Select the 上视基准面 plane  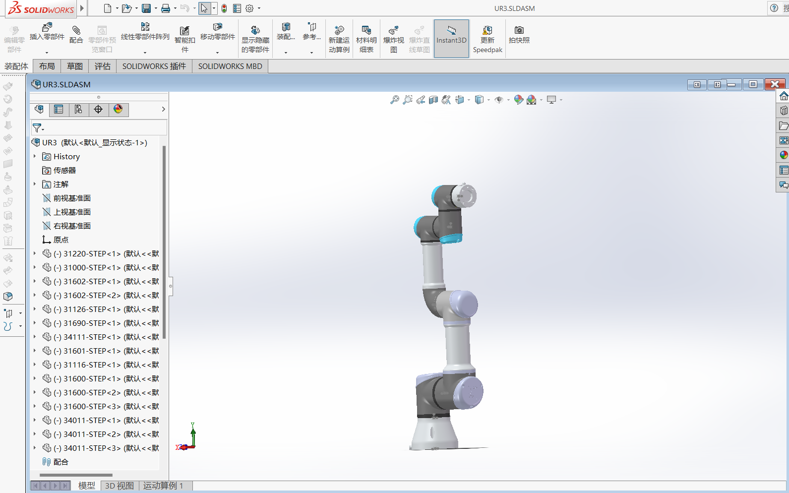click(x=67, y=212)
